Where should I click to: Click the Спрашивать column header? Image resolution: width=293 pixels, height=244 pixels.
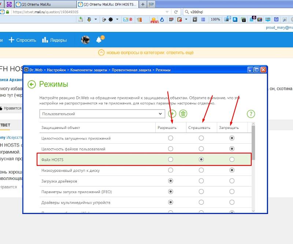(x=199, y=128)
